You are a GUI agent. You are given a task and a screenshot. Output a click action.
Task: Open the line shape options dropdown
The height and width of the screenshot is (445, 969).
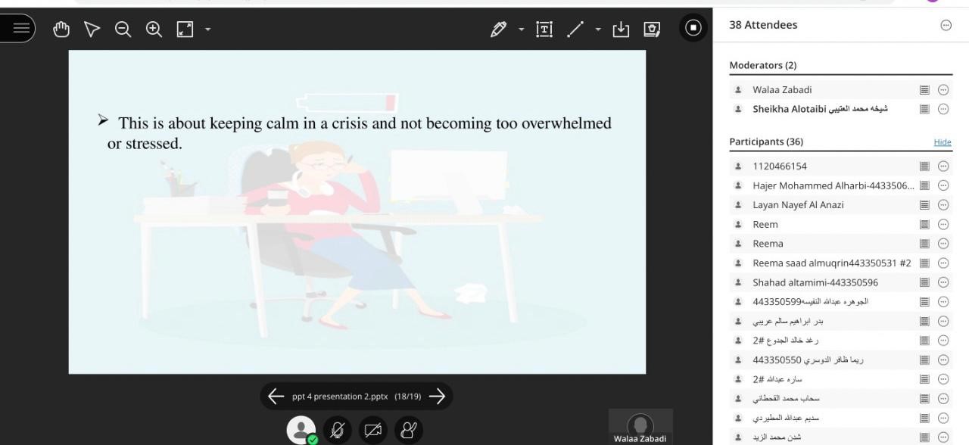pos(598,30)
